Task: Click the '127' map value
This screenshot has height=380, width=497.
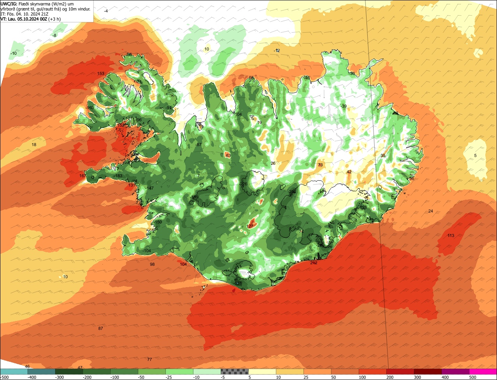Action: [250, 226]
